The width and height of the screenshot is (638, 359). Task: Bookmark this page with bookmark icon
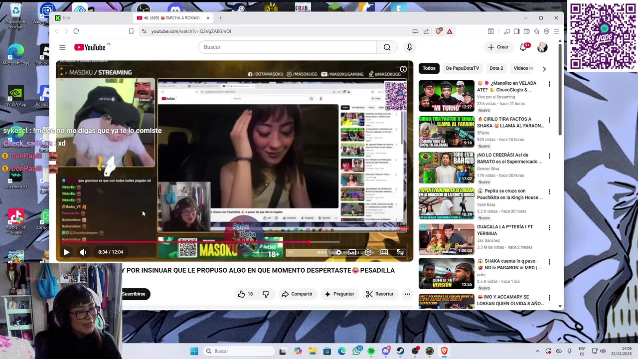point(131,31)
